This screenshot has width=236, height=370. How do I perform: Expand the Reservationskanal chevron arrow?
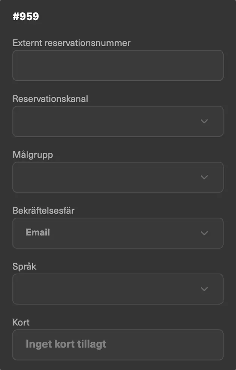click(204, 121)
